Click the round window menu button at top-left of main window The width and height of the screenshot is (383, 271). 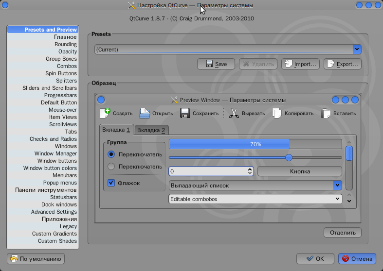[x=5, y=5]
